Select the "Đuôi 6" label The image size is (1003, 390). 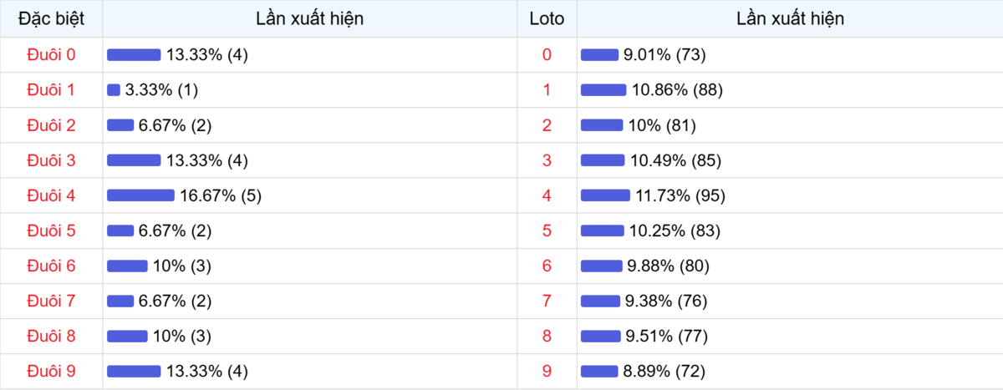(x=51, y=266)
